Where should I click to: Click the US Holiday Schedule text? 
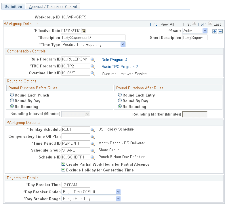(x=116, y=129)
